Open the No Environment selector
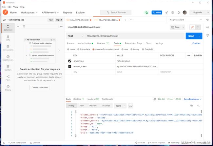Screen dimensions: 213x146 (x=185, y=20)
